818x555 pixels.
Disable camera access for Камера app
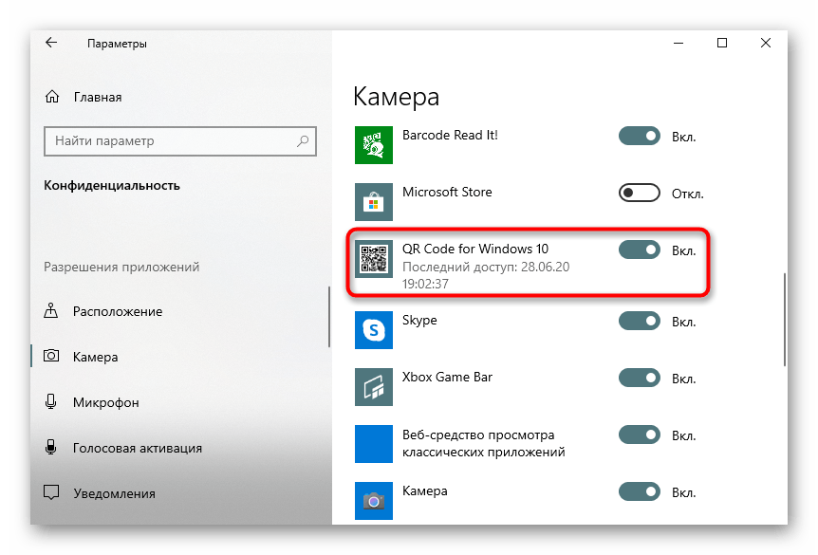pos(639,491)
